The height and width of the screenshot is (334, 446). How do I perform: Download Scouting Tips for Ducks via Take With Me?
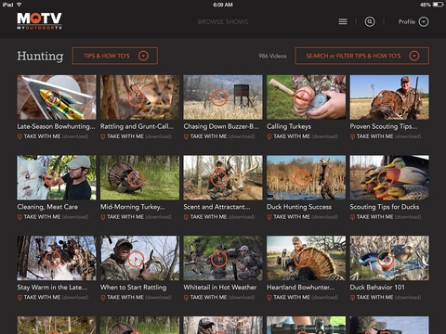tap(386, 217)
